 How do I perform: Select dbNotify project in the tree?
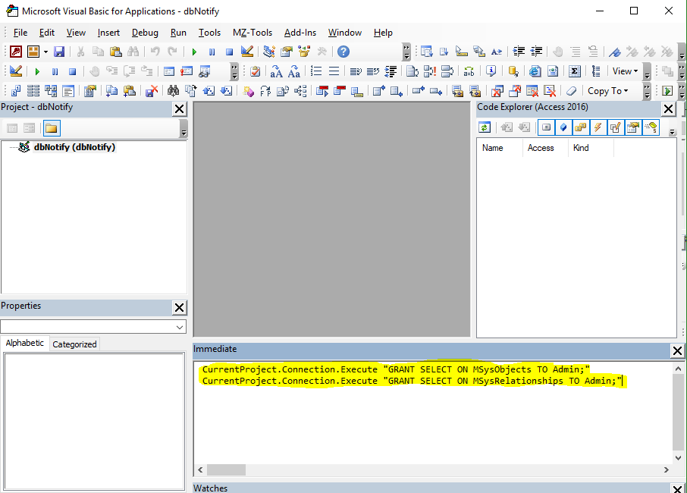pos(74,147)
